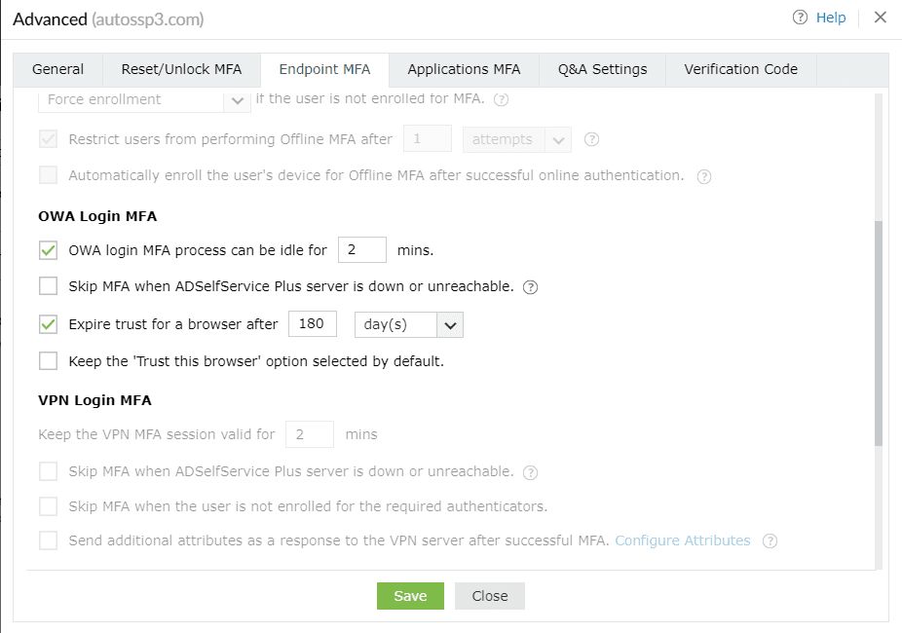
Task: Click the Help question mark icon
Action: click(x=801, y=18)
